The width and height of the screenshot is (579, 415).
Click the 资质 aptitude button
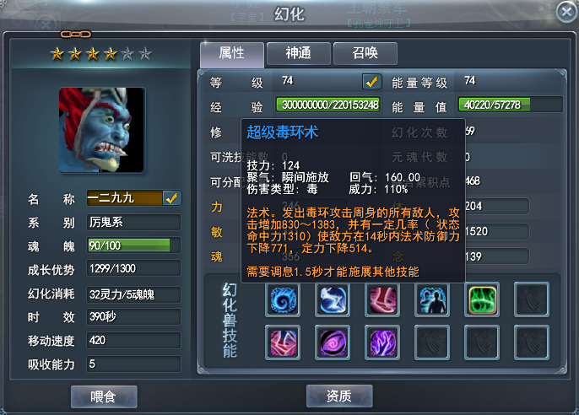point(339,396)
